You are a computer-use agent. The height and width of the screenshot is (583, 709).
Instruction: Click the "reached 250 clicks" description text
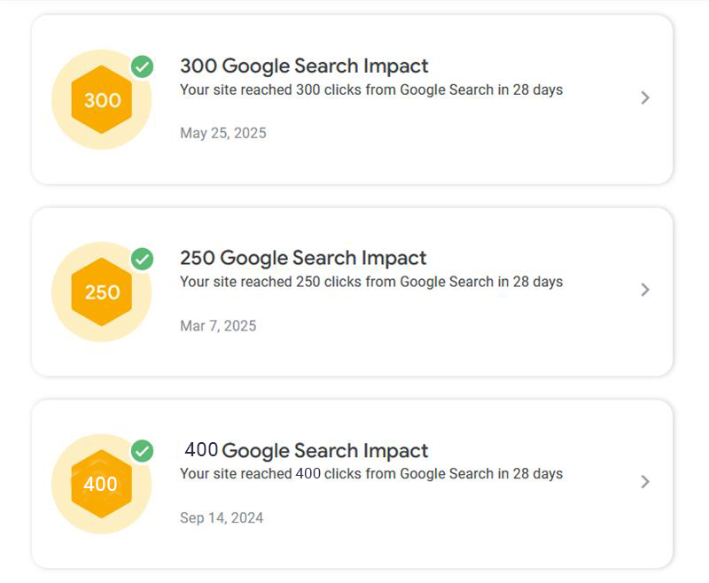370,282
